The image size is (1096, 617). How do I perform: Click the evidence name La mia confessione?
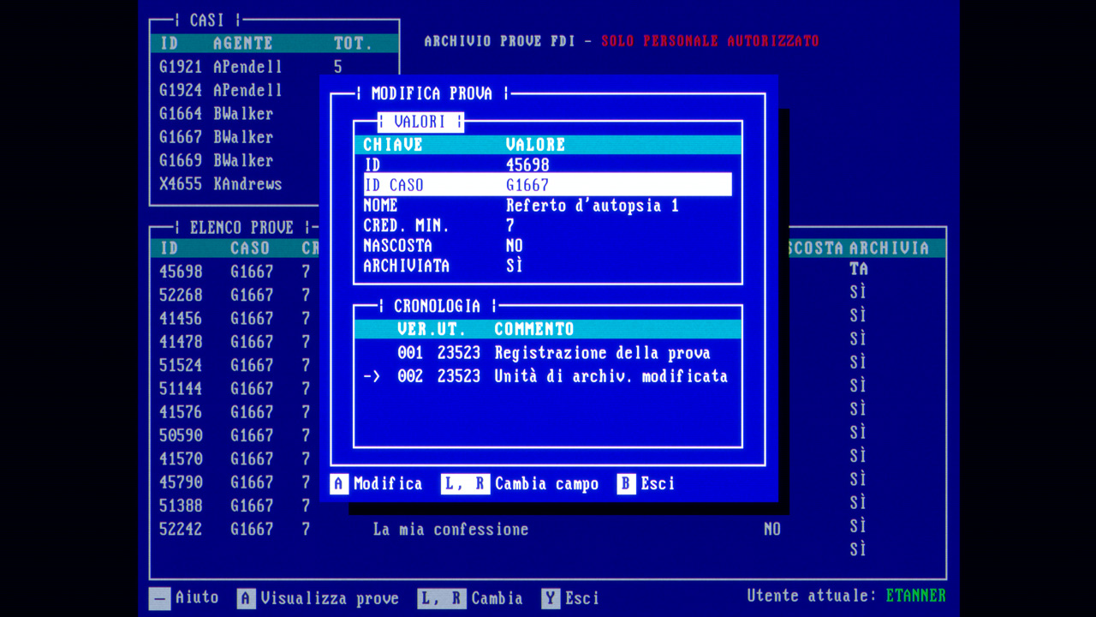pyautogui.click(x=450, y=530)
